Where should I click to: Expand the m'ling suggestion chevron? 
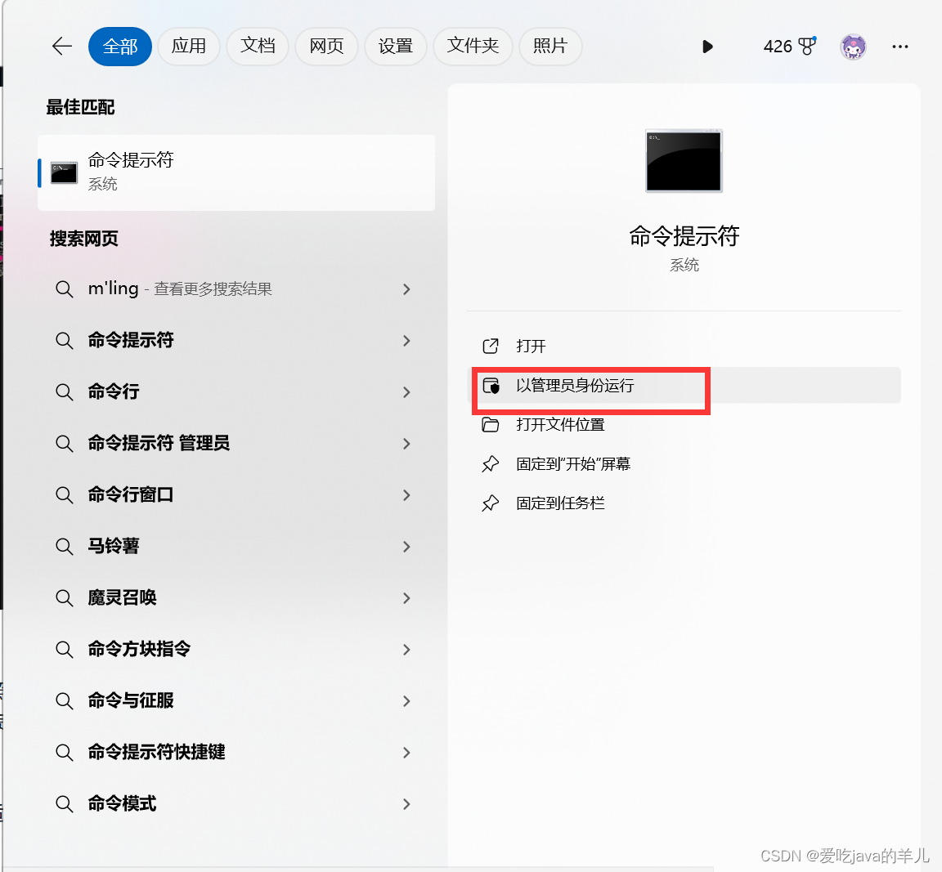(x=406, y=289)
